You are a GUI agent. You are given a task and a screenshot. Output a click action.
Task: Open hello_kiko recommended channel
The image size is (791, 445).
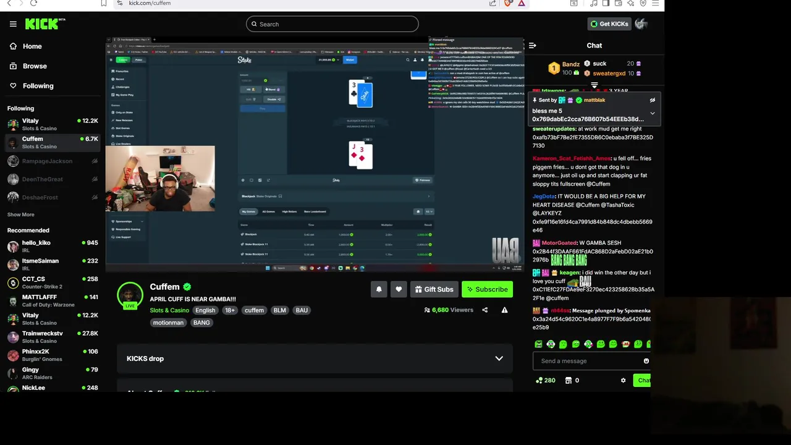coord(53,246)
